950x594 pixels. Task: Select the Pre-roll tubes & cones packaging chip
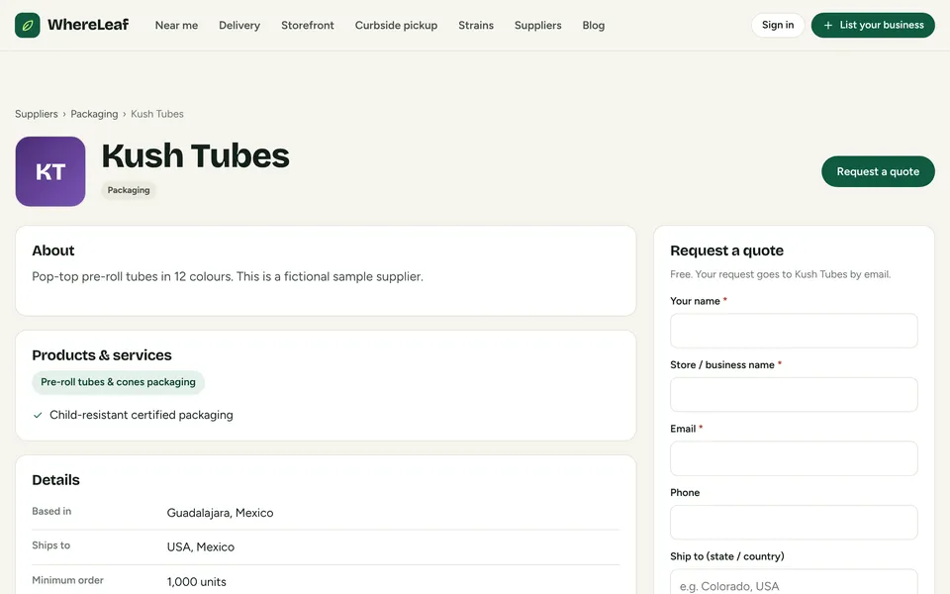pyautogui.click(x=118, y=382)
